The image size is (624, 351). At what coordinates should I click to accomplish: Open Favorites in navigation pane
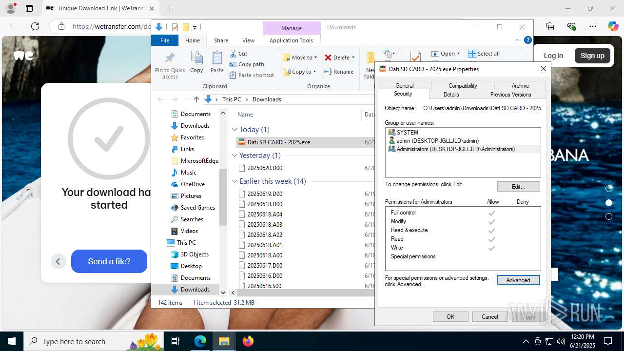[192, 137]
